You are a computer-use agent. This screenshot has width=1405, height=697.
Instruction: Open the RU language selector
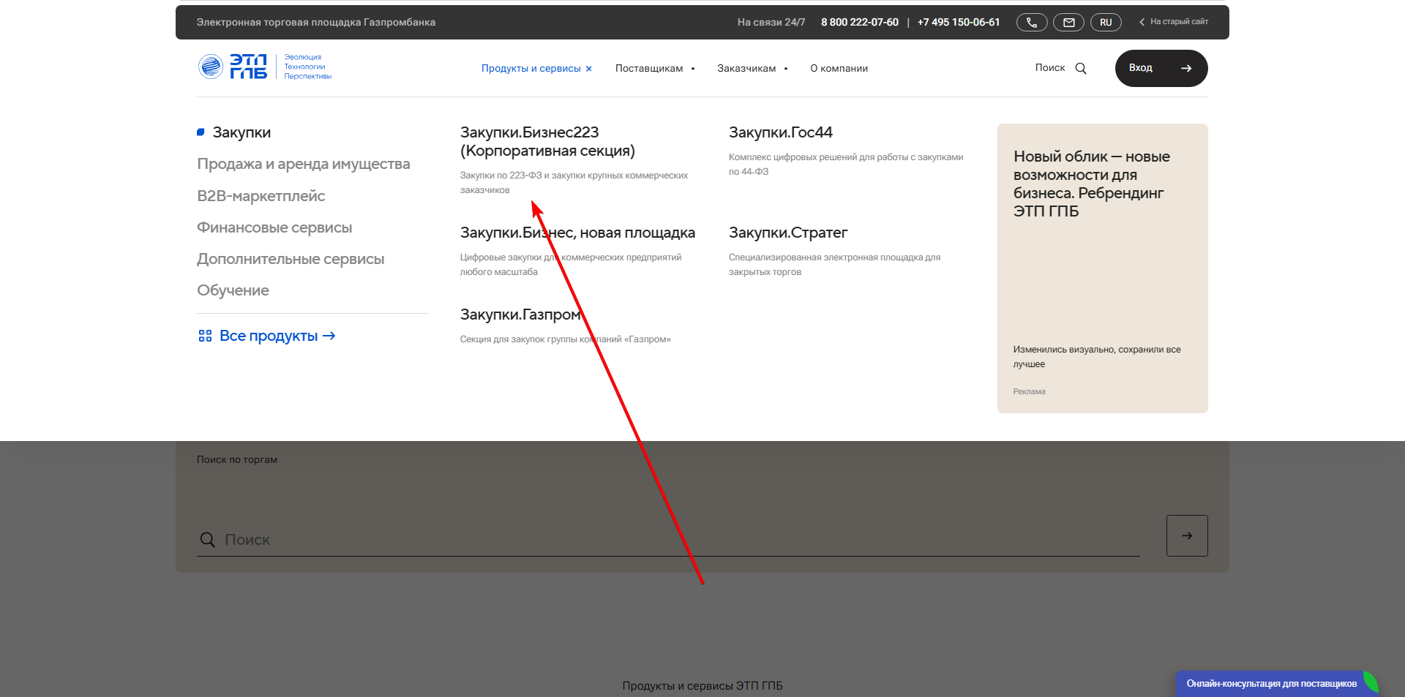tap(1106, 23)
